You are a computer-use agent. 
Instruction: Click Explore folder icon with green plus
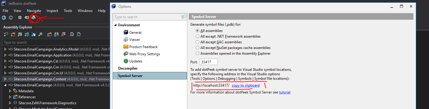pos(13,34)
